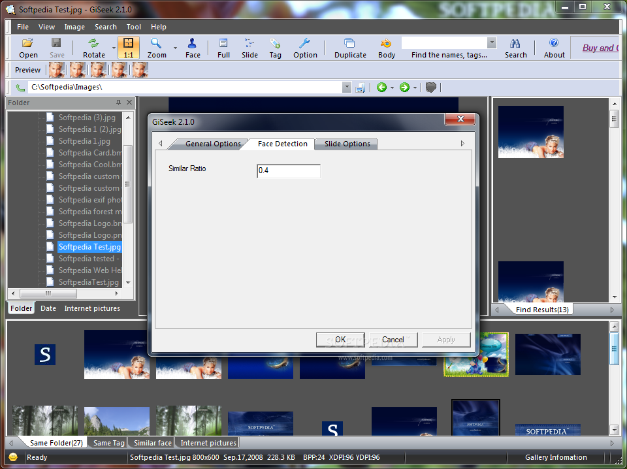Click the Duplicate finder icon
This screenshot has height=469, width=627.
[x=350, y=48]
